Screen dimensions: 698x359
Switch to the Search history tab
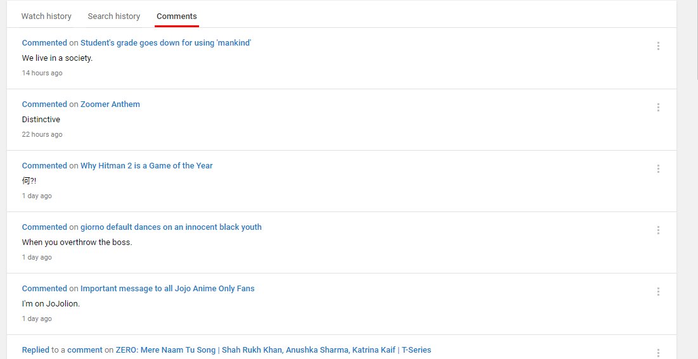(114, 16)
